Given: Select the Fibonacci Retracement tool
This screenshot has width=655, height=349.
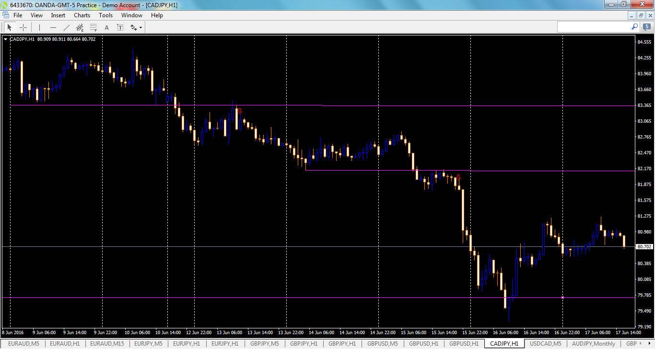Looking at the screenshot, I should tap(93, 27).
